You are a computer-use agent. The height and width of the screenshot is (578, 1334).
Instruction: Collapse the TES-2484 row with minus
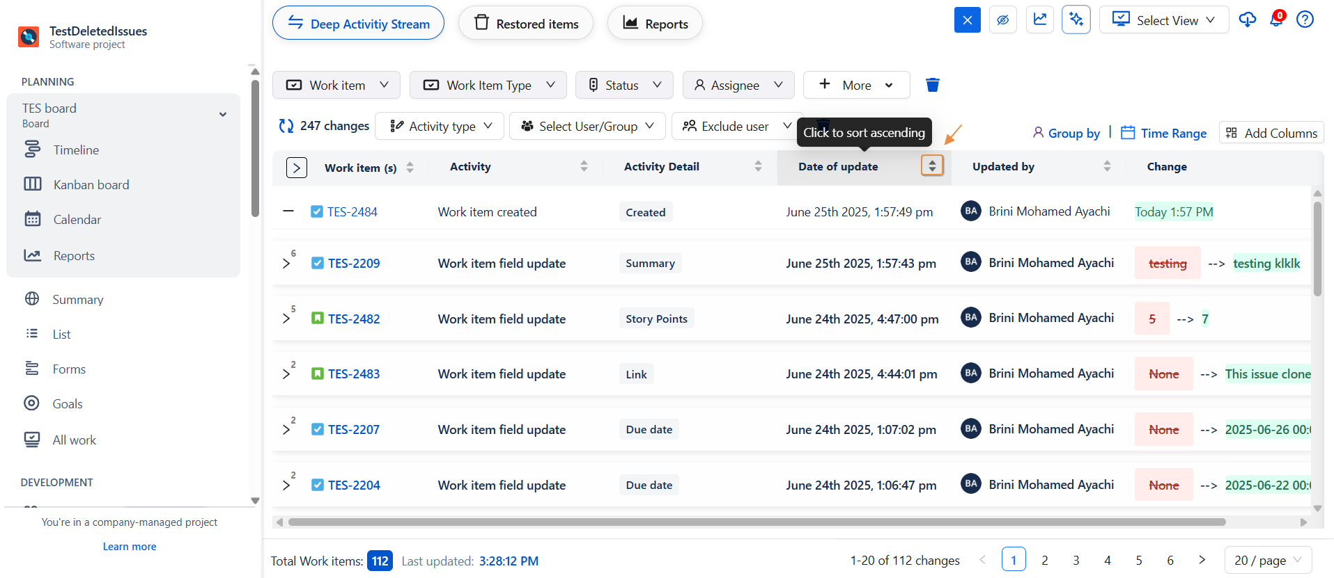pyautogui.click(x=288, y=211)
